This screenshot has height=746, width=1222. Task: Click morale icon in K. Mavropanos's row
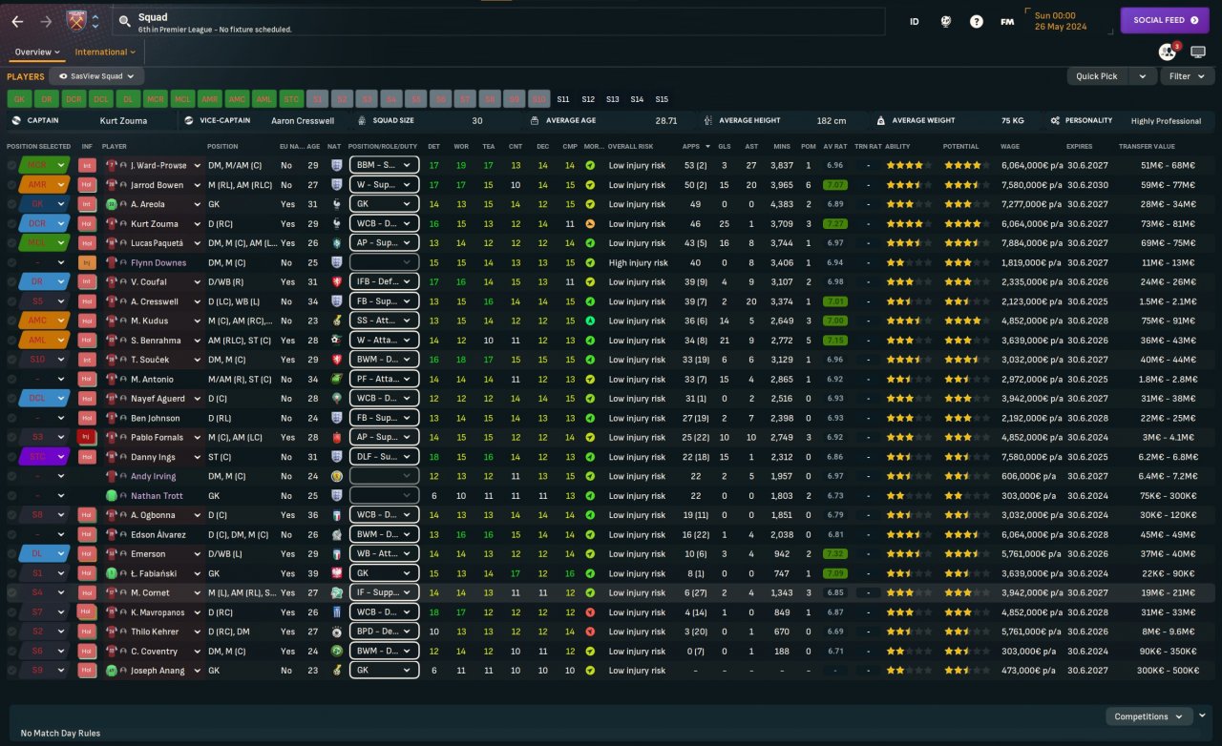[590, 612]
